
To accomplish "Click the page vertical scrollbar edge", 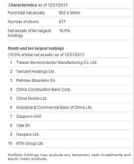I will [133, 82].
